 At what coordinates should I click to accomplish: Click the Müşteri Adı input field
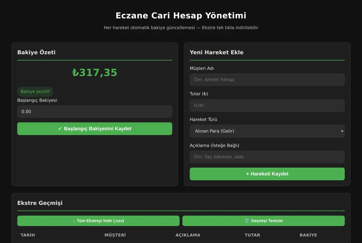click(x=267, y=80)
